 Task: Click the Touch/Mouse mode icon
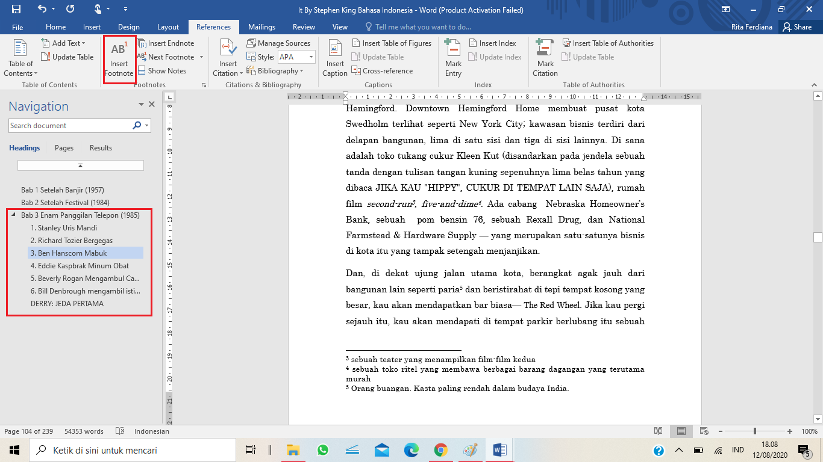pyautogui.click(x=98, y=10)
